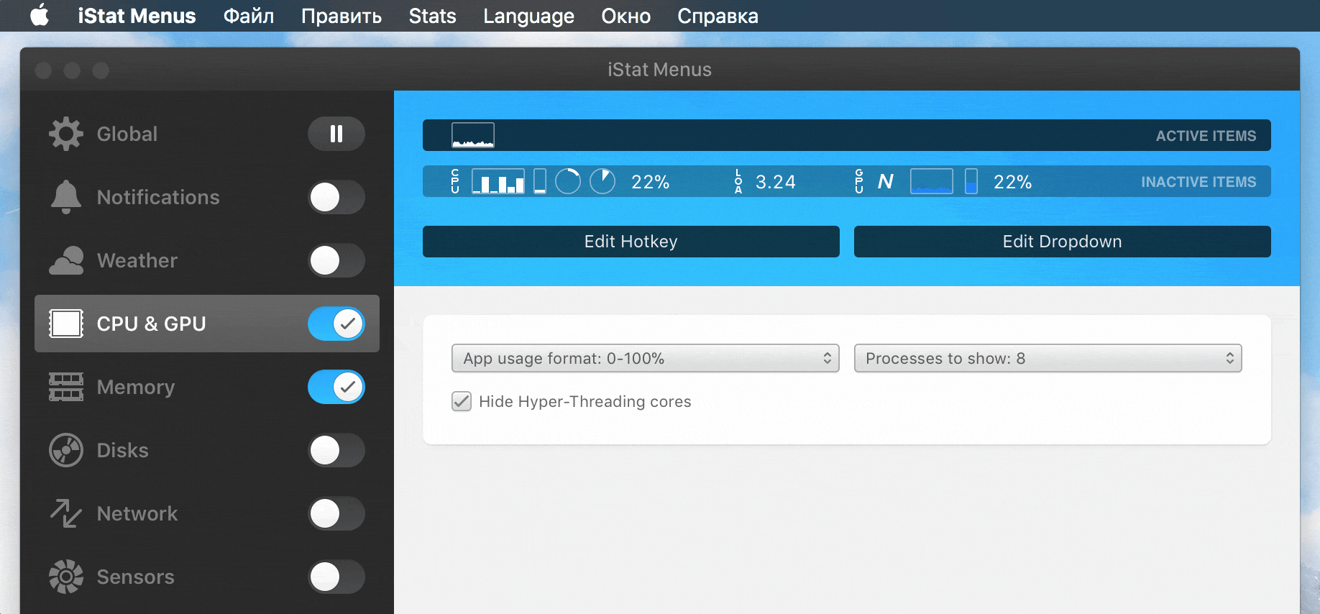Image resolution: width=1320 pixels, height=614 pixels.
Task: Select Memory in sidebar
Action: click(x=207, y=387)
